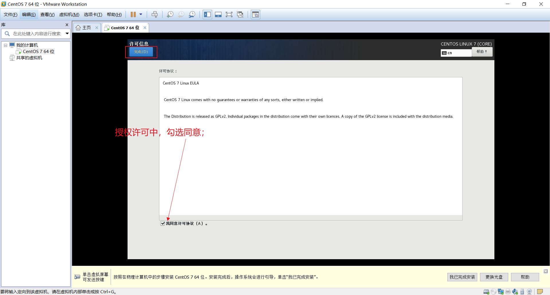Click the virtual network adapter status icon
The image size is (550, 295).
[x=501, y=292]
